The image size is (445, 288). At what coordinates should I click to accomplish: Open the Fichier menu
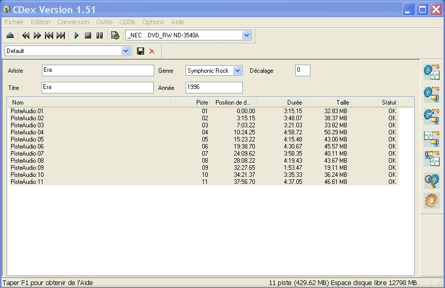(x=14, y=22)
